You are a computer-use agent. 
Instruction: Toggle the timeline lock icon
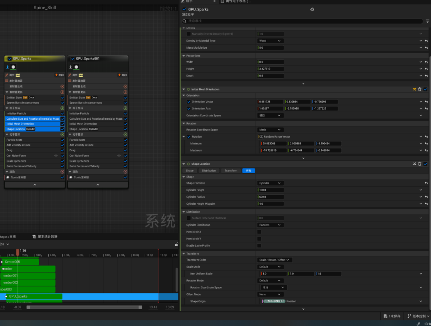176,244
